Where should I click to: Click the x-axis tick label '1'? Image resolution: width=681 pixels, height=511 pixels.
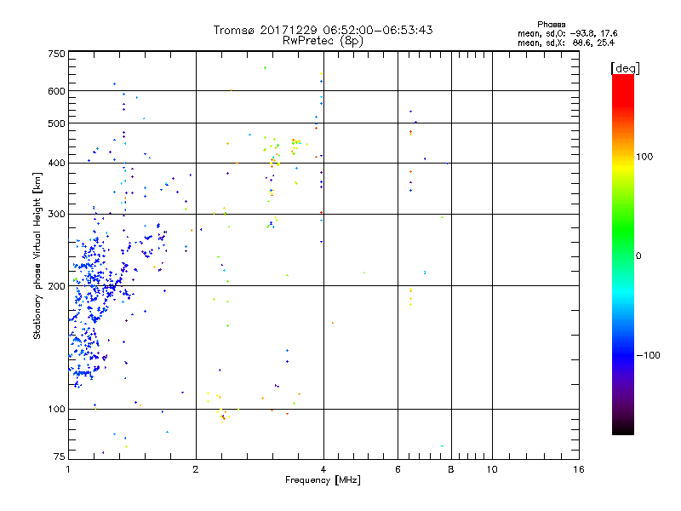tap(69, 469)
